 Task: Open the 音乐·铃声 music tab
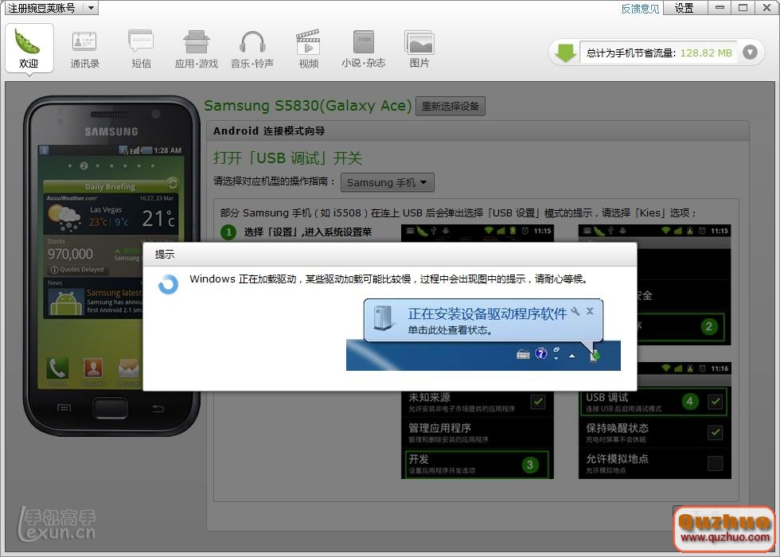click(x=252, y=49)
